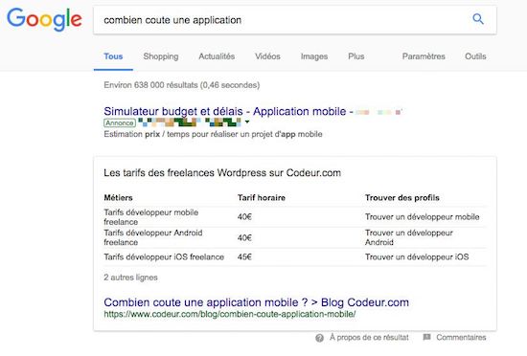Open the Plus menu
This screenshot has height=356, width=527.
[356, 56]
